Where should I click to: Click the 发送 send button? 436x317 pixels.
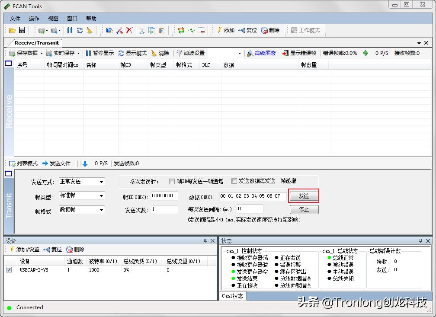click(304, 196)
